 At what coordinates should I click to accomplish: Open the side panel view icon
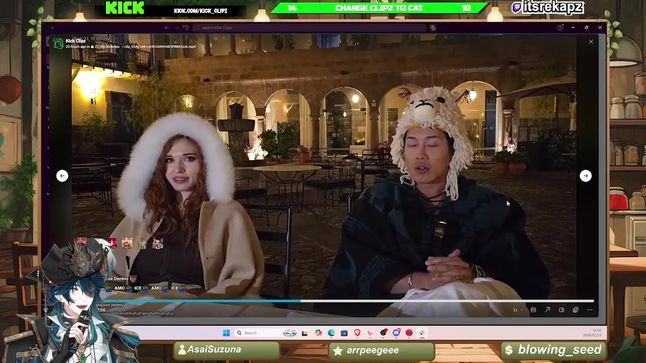pyautogui.click(x=561, y=310)
